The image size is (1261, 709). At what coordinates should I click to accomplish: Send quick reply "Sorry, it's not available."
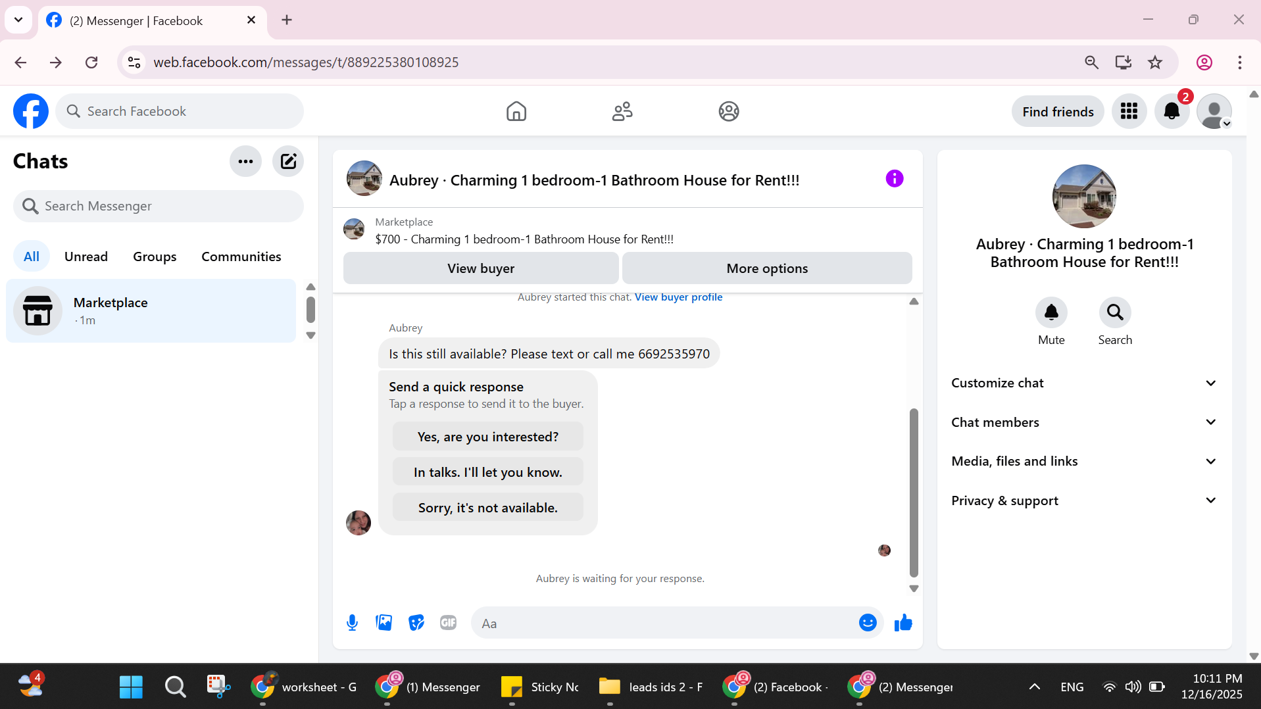pos(488,508)
